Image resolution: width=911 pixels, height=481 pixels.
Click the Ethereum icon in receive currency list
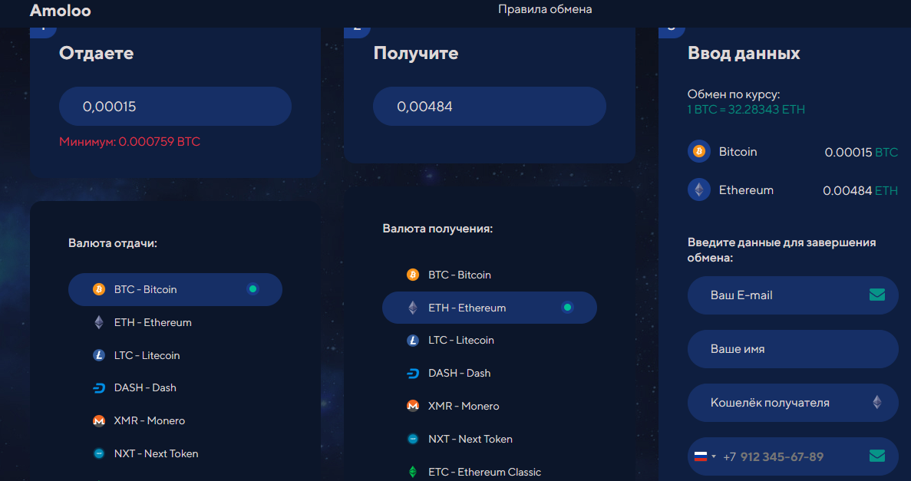tap(412, 308)
